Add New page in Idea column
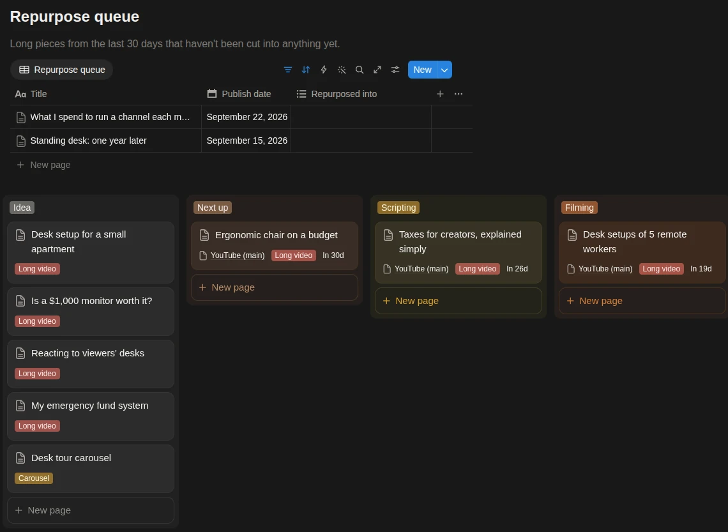The width and height of the screenshot is (728, 532). click(x=91, y=510)
